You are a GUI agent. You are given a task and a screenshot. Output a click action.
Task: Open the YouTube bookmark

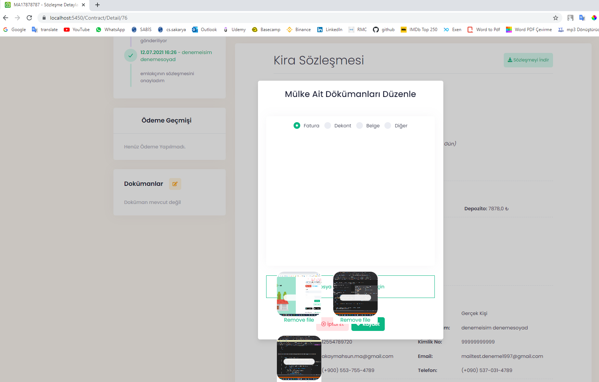click(x=77, y=30)
